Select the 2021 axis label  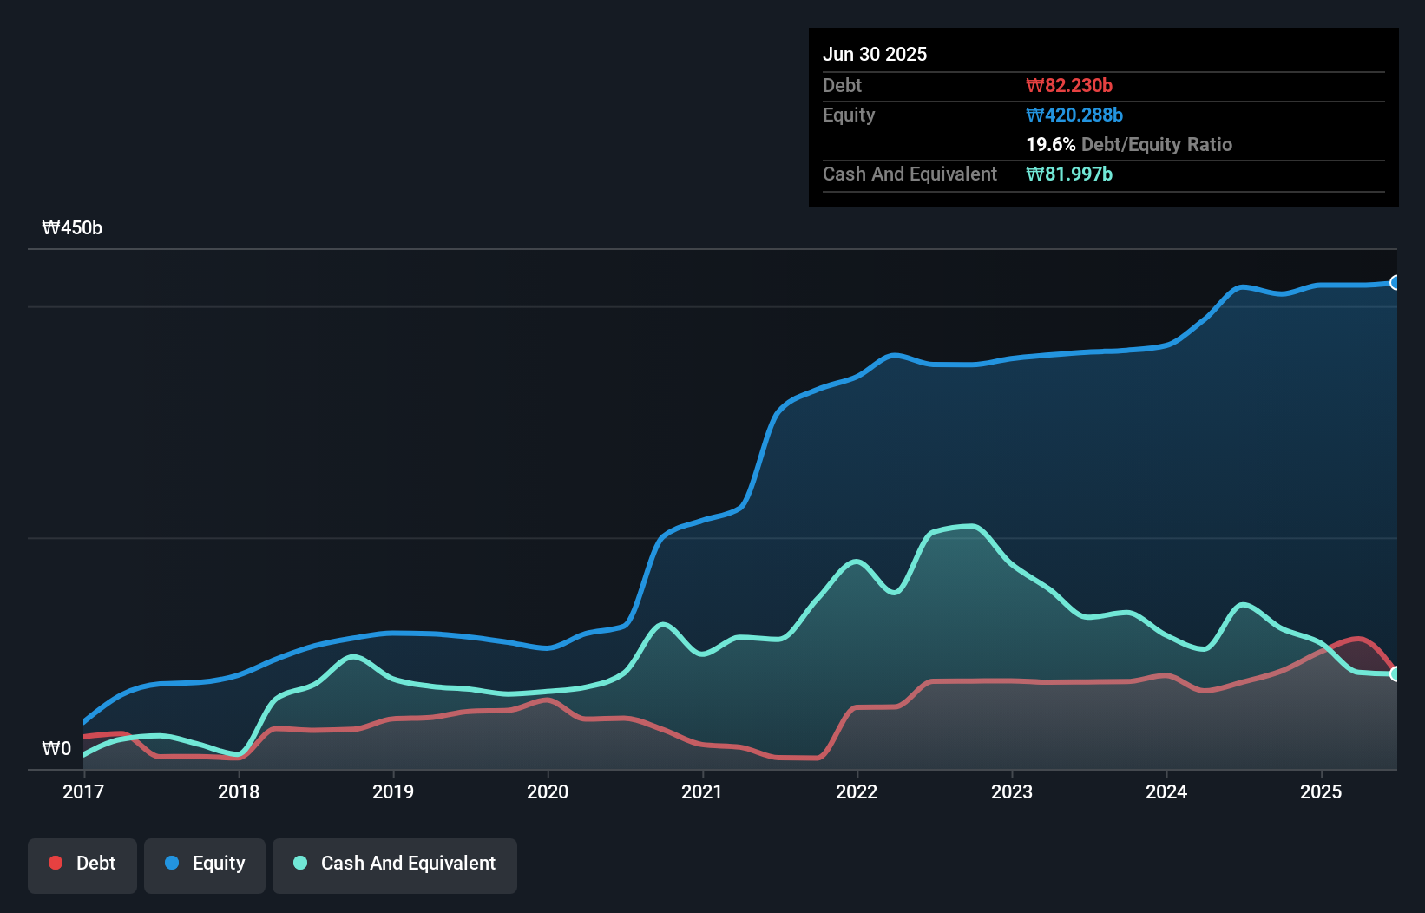pos(704,791)
